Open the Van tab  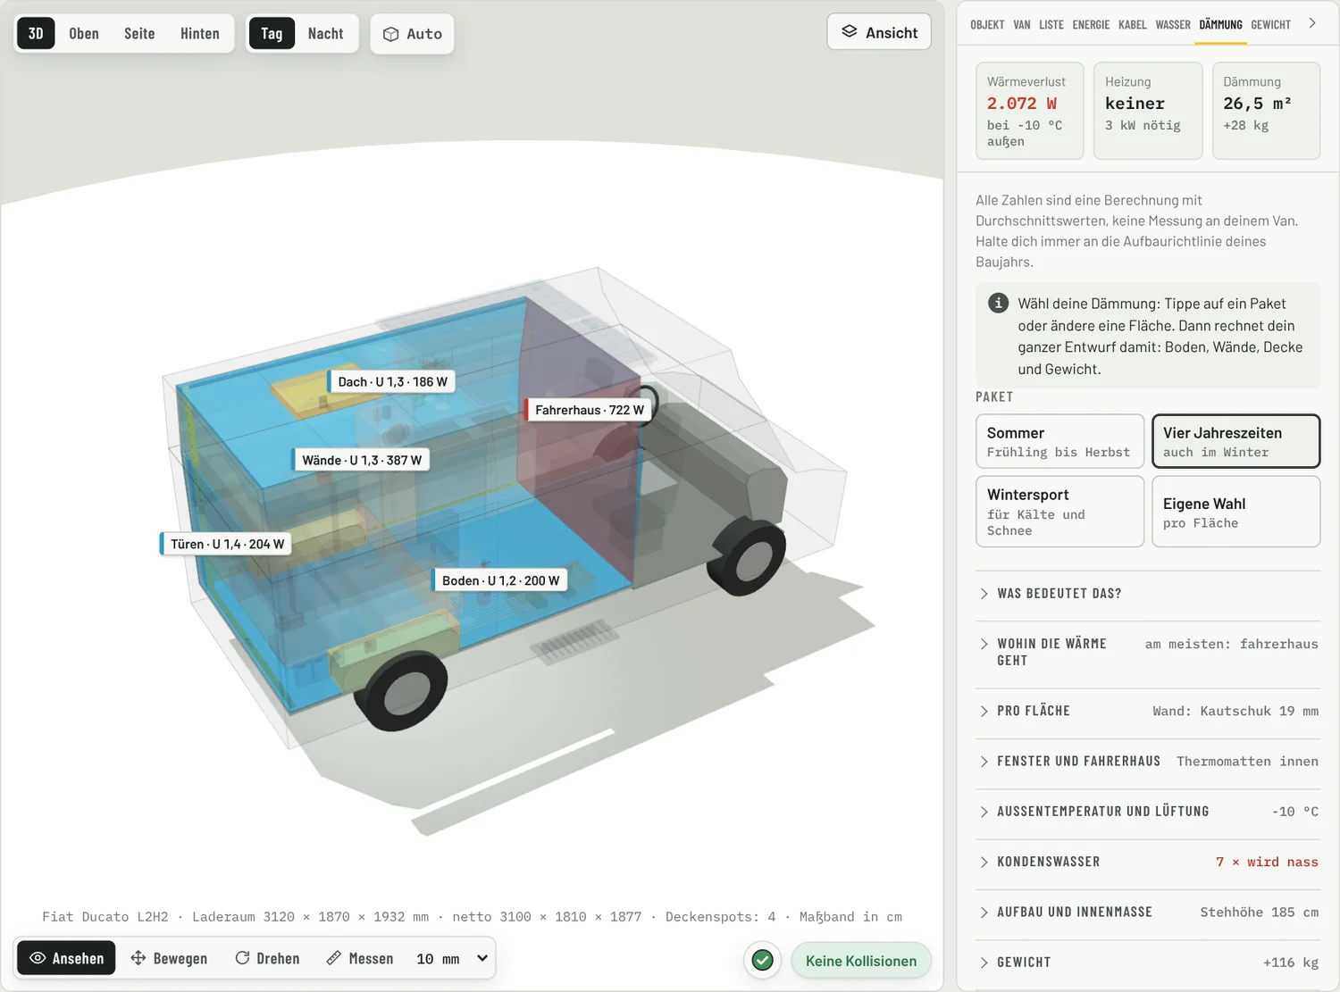point(1022,25)
